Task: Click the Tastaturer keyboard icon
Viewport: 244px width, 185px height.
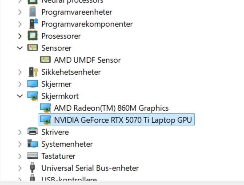Action: (33, 156)
